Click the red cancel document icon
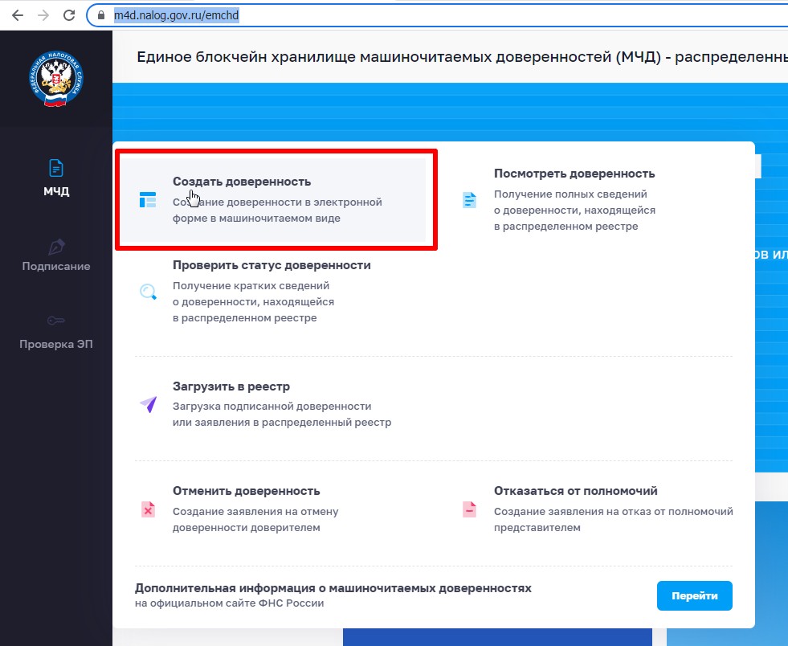This screenshot has height=646, width=788. (148, 509)
